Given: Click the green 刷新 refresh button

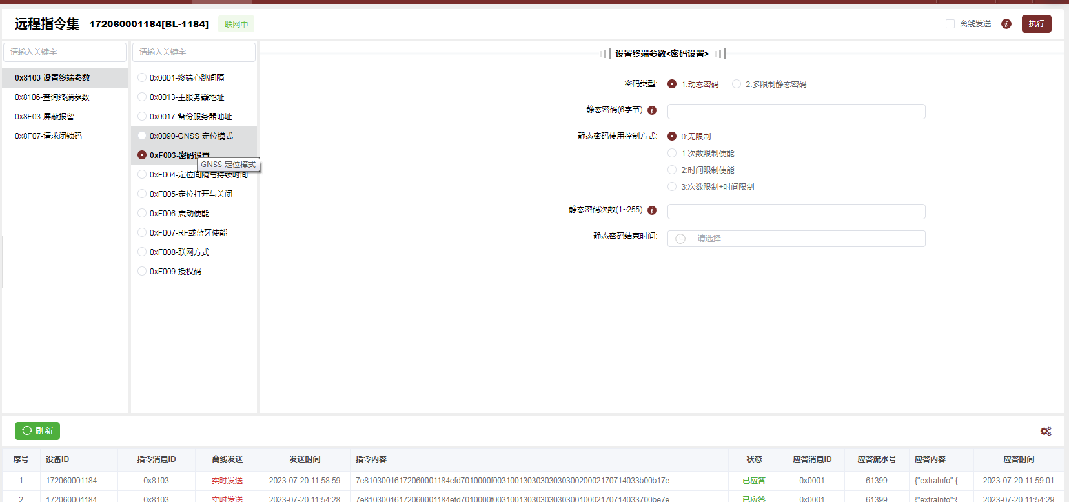Looking at the screenshot, I should pos(37,431).
